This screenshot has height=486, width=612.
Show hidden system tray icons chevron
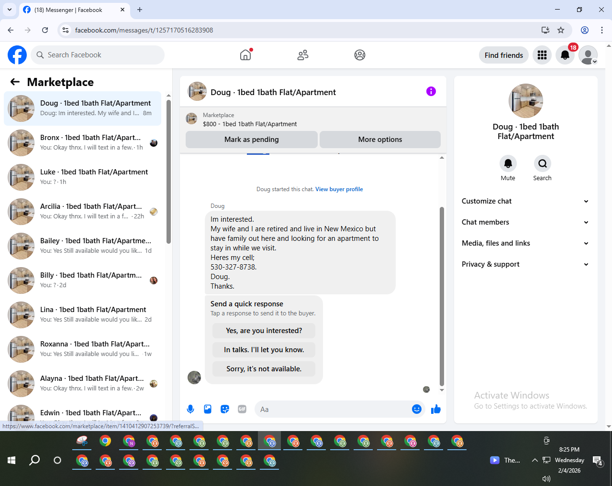tap(534, 460)
